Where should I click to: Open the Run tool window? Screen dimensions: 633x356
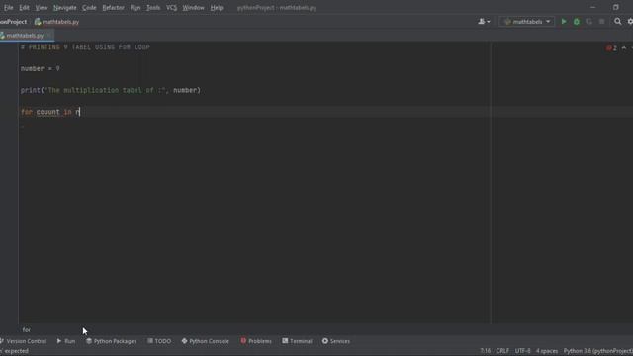tap(66, 341)
